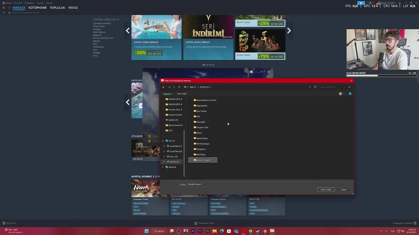Viewport: 419px width, 235px height.
Task: Click the file dialog navigation scrollbar
Action: (x=184, y=153)
